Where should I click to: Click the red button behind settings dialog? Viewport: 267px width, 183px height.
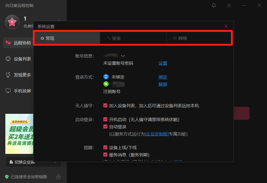242,113
